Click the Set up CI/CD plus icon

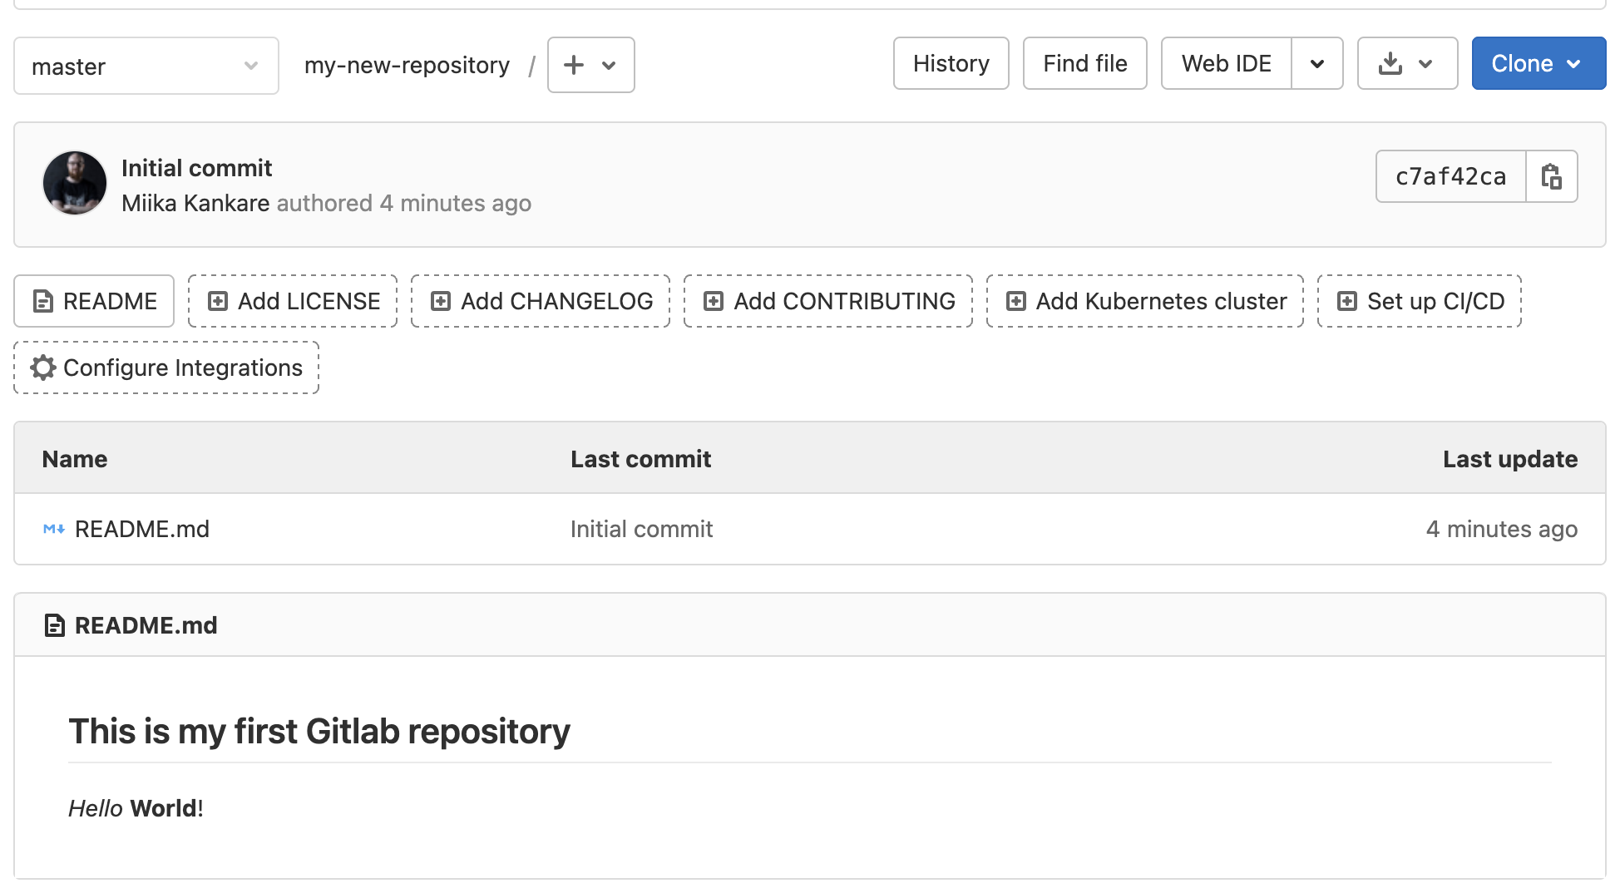pos(1347,301)
